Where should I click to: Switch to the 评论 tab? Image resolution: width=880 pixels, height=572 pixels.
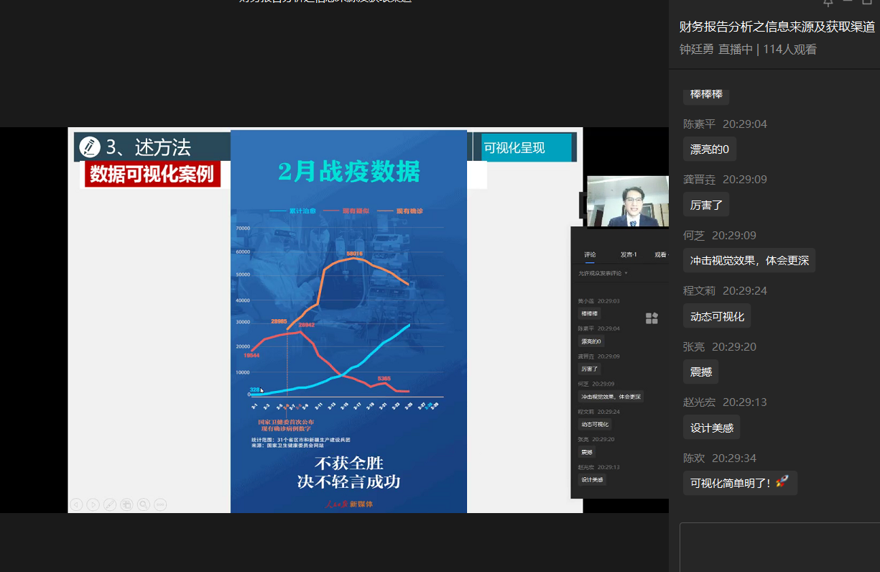point(590,254)
